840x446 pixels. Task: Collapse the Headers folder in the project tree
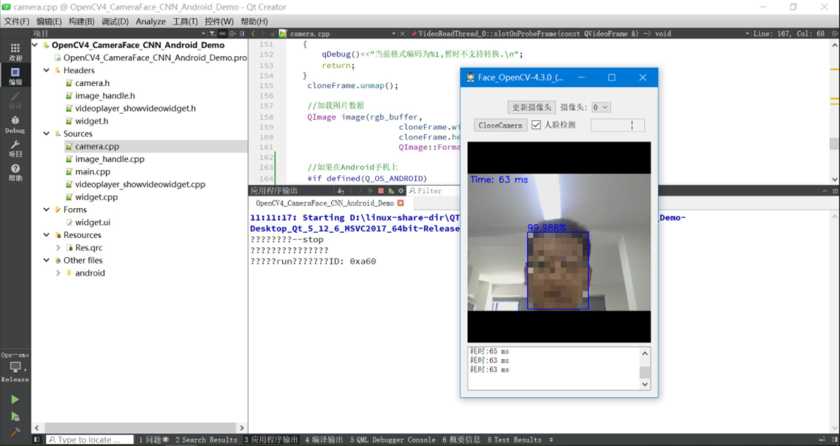click(47, 71)
